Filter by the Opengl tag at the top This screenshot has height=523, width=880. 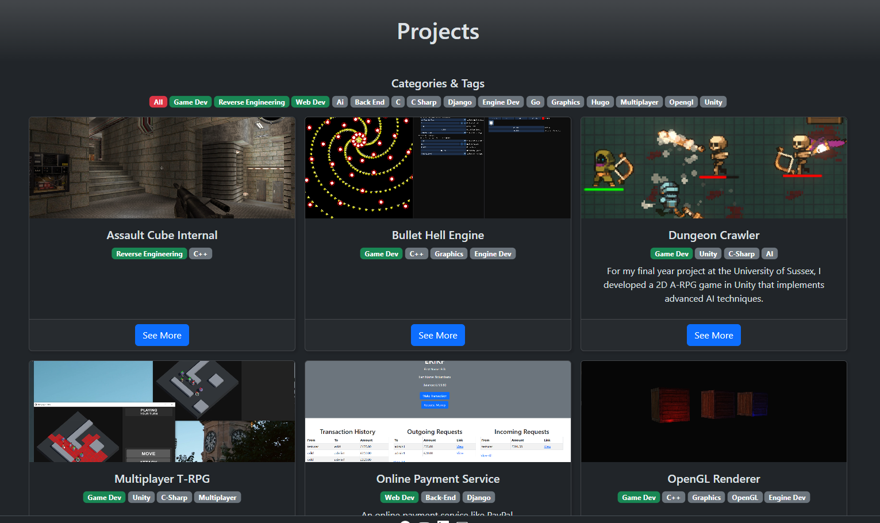tap(681, 102)
